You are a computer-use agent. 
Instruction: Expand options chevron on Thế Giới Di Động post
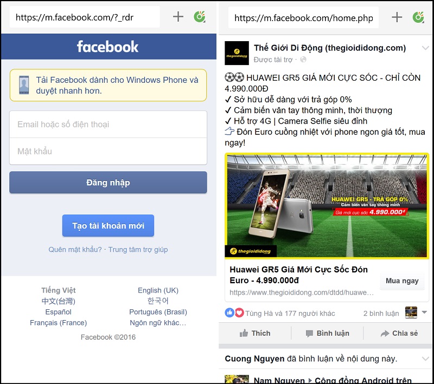click(425, 48)
